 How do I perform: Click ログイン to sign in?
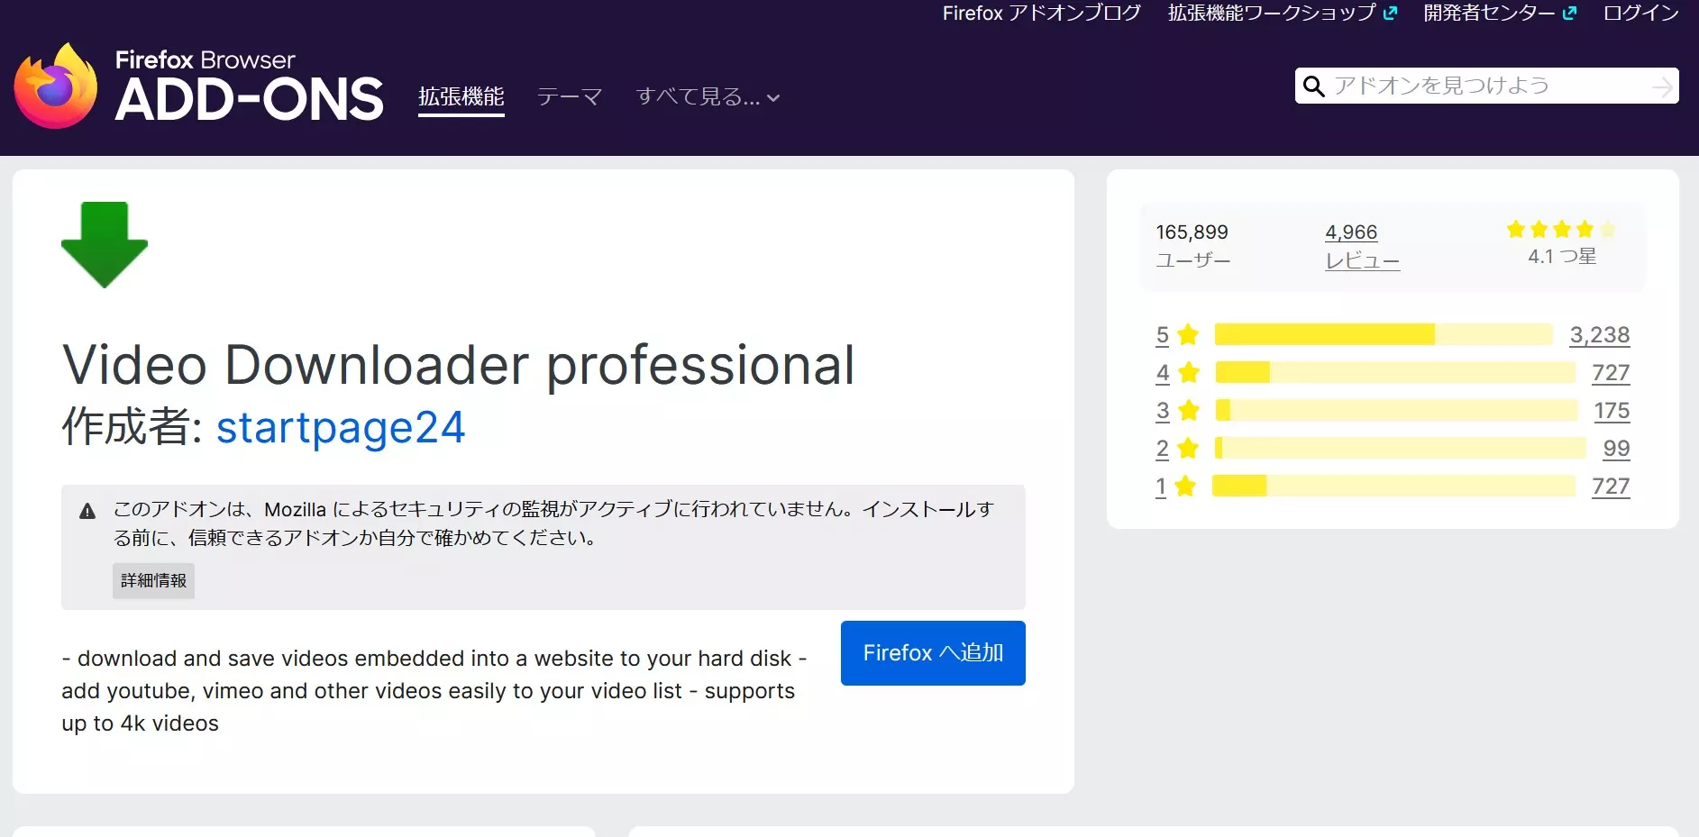coord(1641,13)
